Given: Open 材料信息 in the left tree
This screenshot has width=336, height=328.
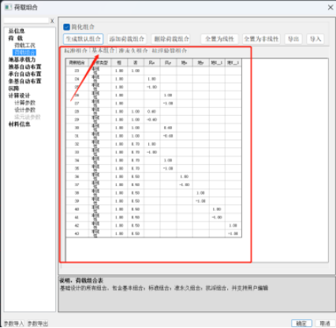Looking at the screenshot, I should click(x=19, y=124).
